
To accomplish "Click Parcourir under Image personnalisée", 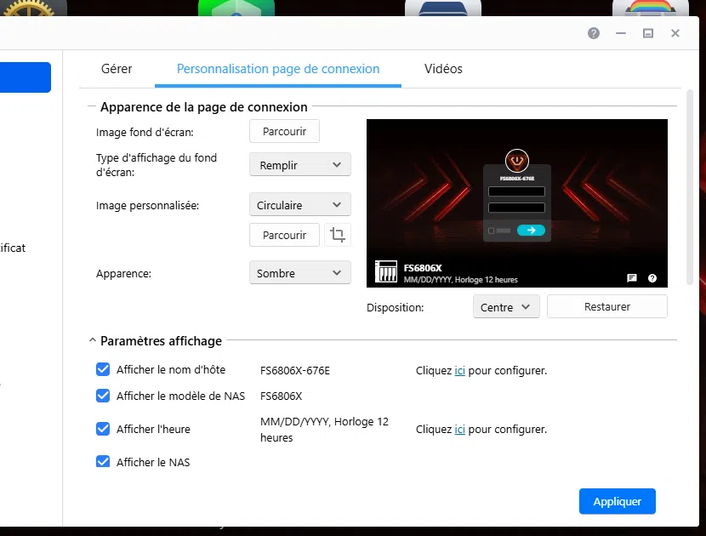I will [285, 235].
